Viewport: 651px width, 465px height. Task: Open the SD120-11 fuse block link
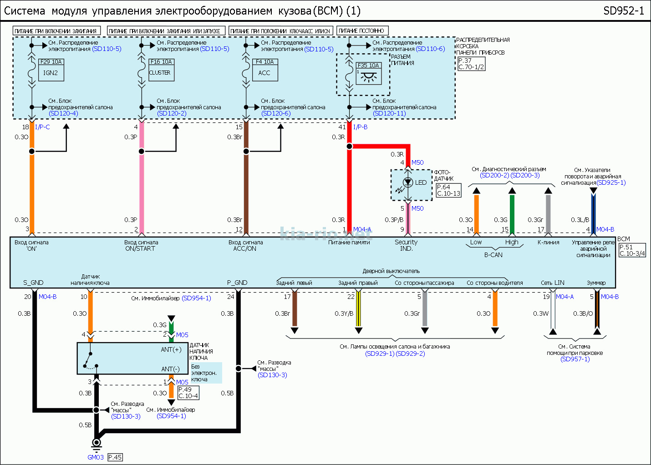point(389,113)
